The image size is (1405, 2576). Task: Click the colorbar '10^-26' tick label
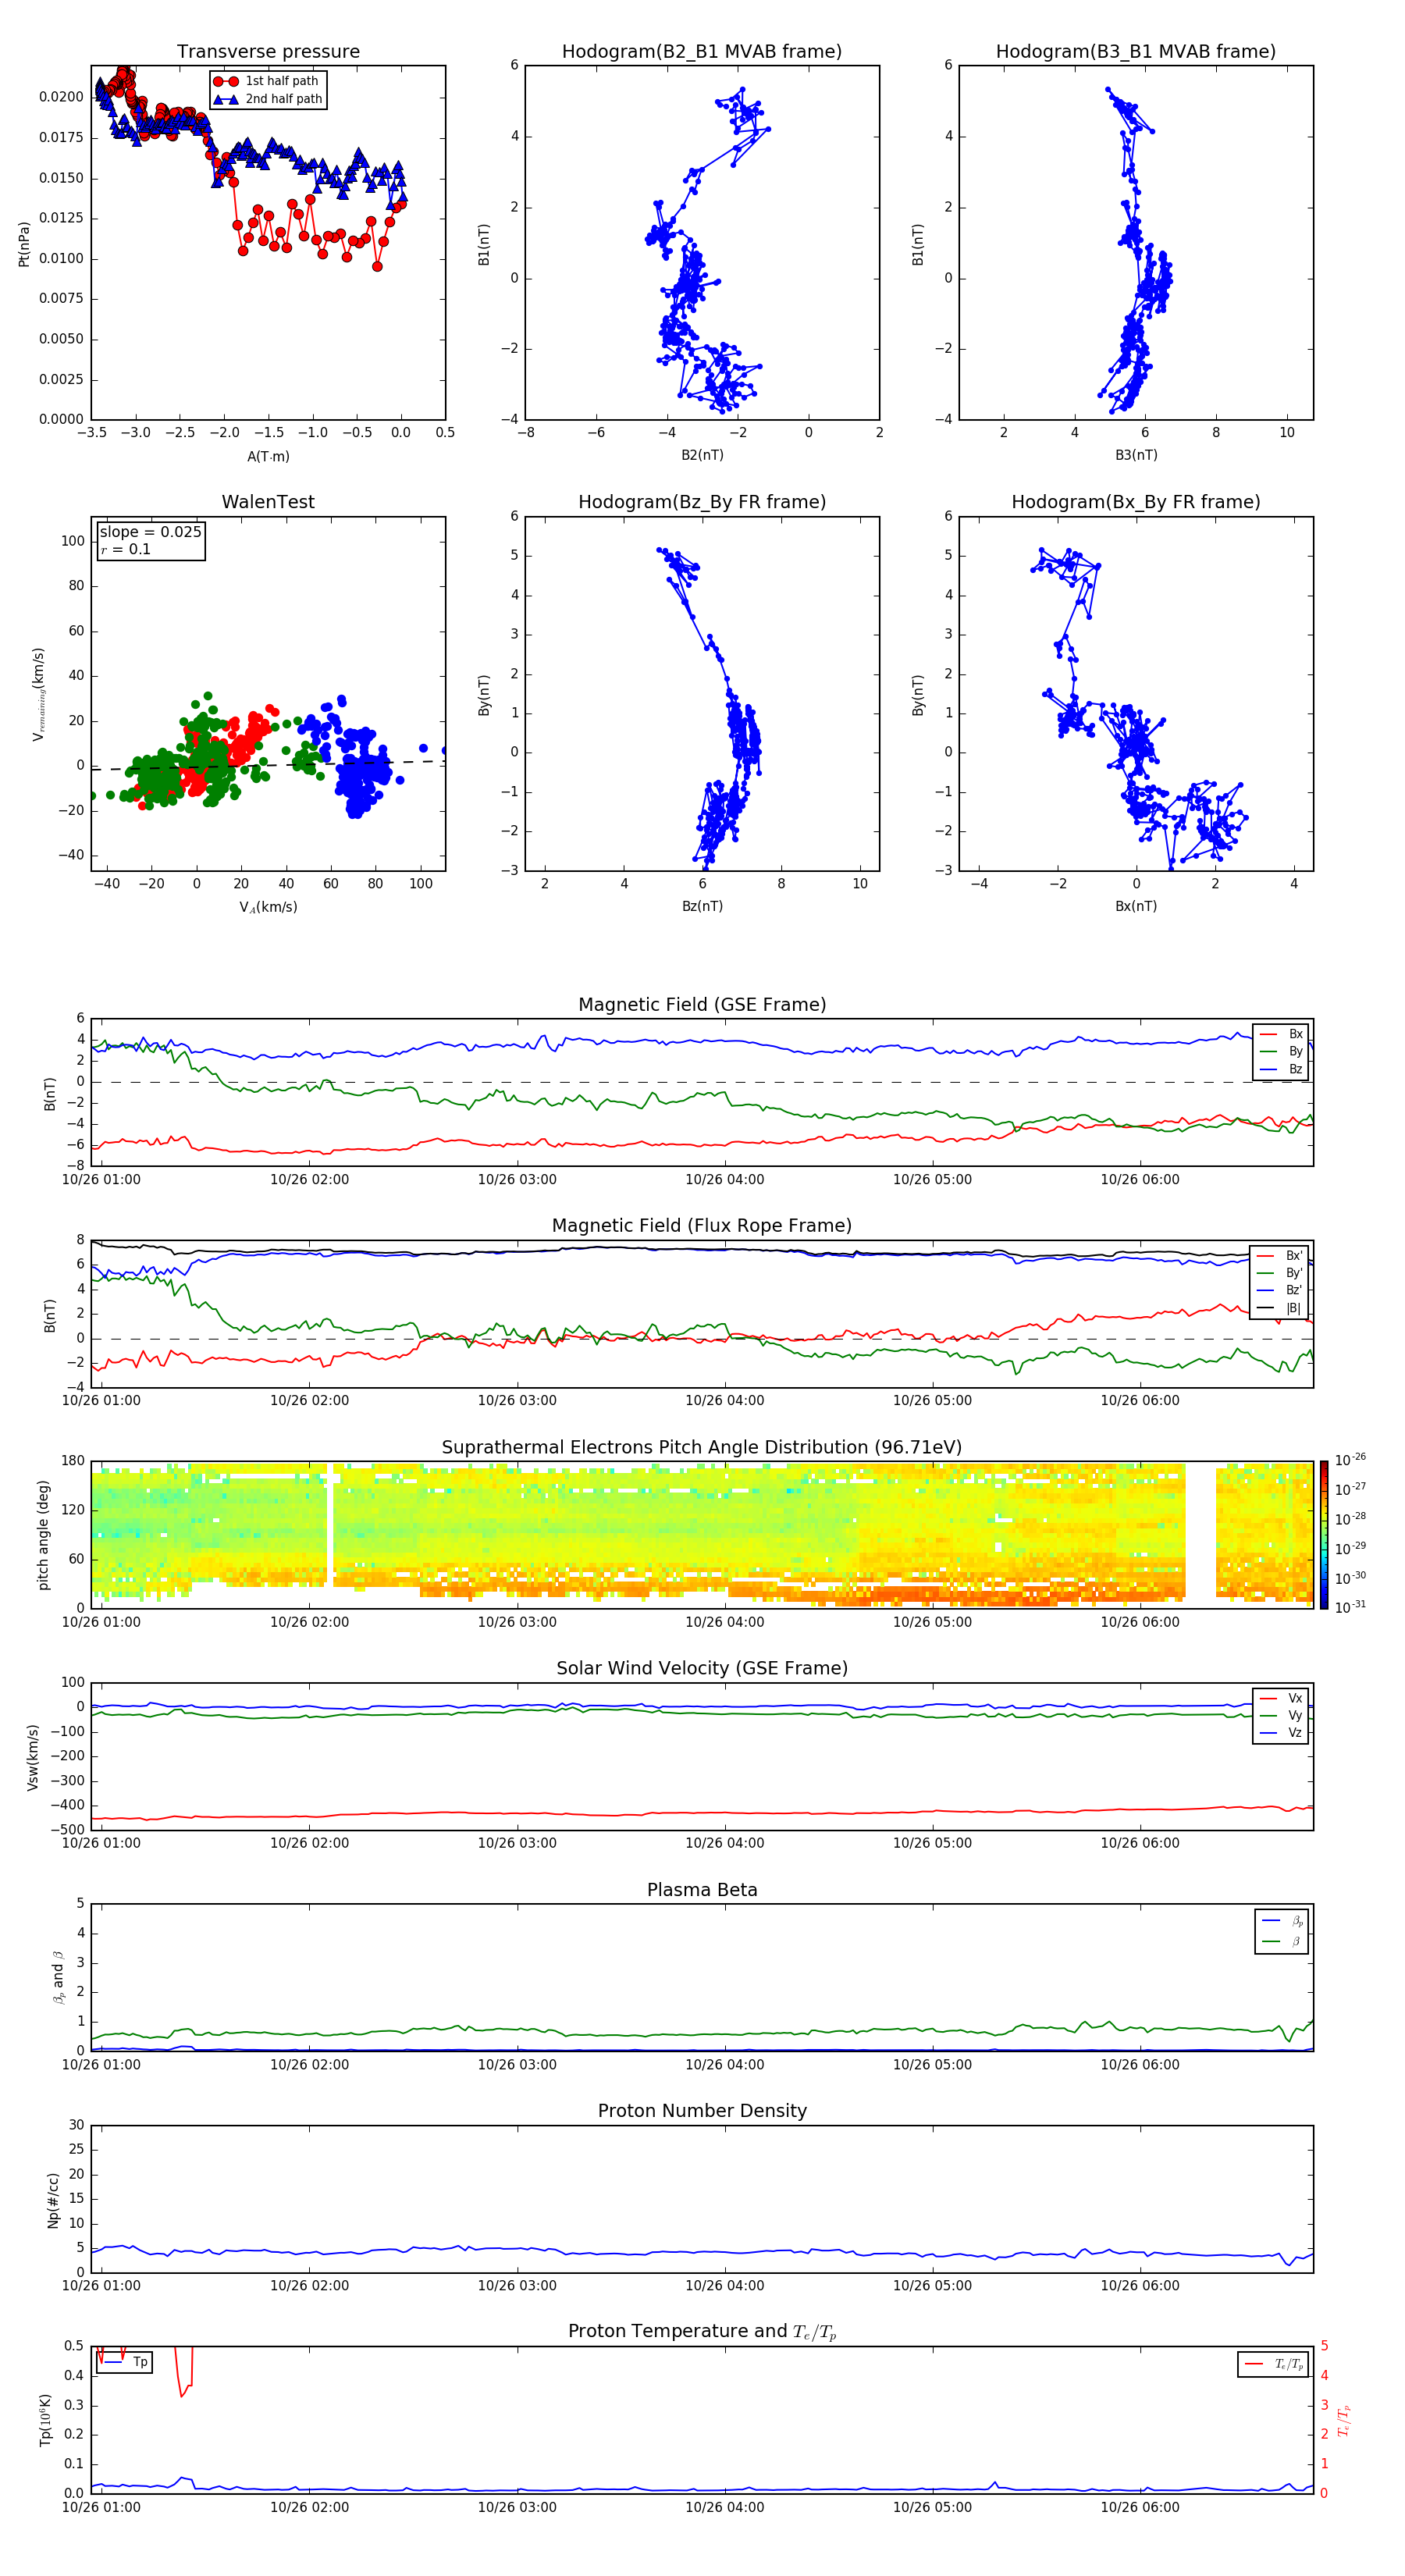click(x=1350, y=1460)
